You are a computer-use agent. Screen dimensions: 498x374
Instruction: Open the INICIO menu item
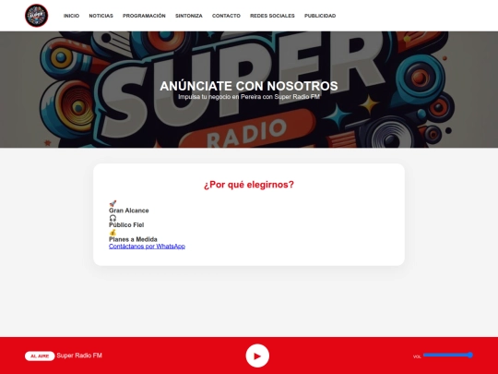(71, 16)
